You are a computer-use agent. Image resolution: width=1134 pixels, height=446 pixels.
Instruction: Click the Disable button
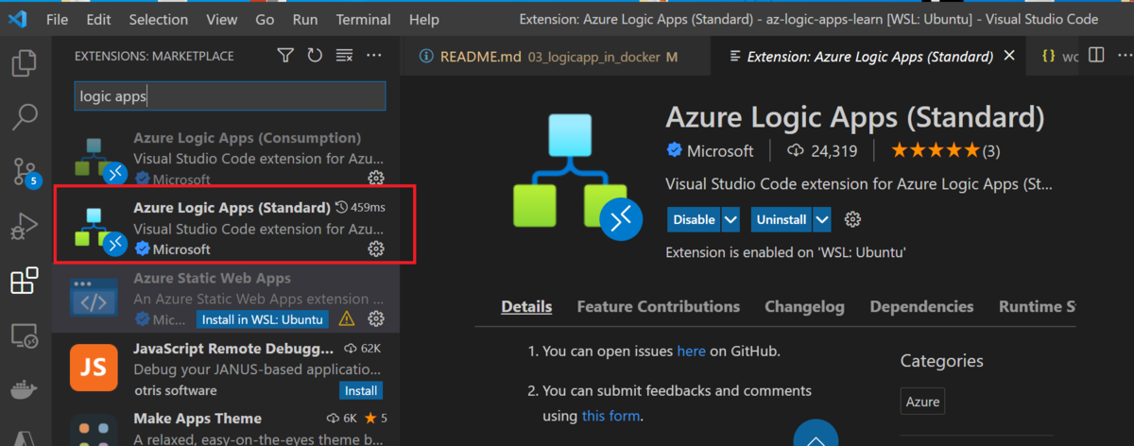point(694,219)
